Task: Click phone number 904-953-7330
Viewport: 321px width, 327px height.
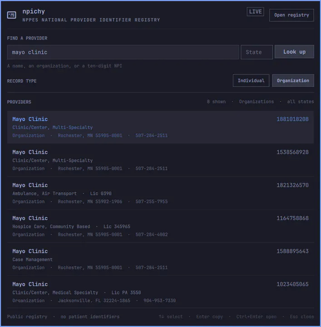Action: click(x=160, y=301)
